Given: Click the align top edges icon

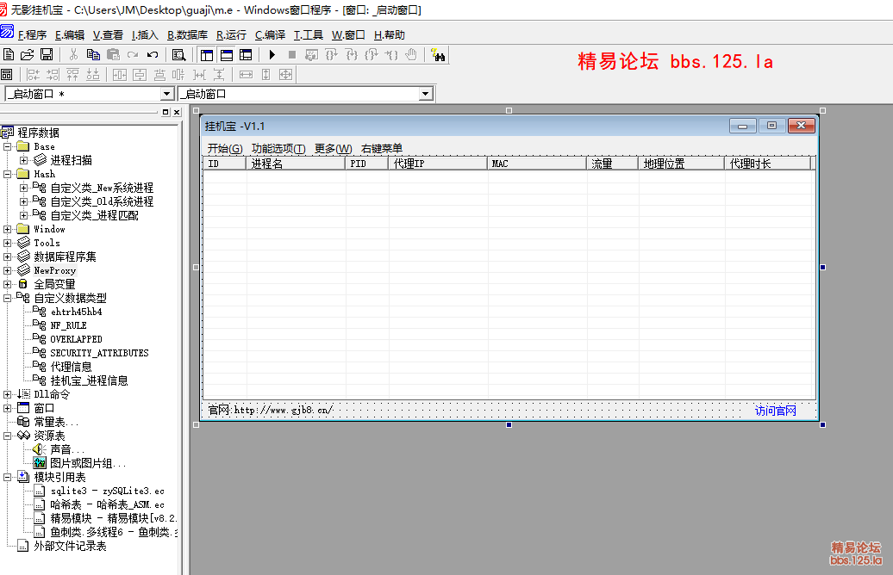Looking at the screenshot, I should (73, 75).
